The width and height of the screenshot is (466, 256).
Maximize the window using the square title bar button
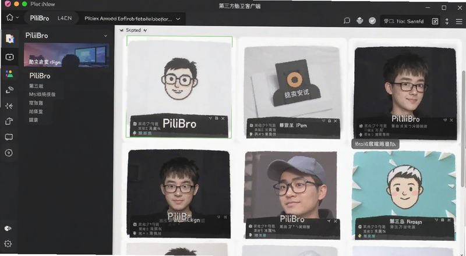tap(444, 8)
